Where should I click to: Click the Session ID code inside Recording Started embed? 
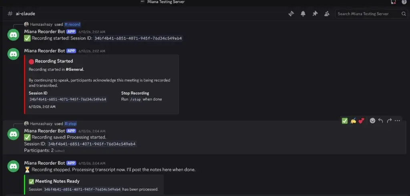68,99
